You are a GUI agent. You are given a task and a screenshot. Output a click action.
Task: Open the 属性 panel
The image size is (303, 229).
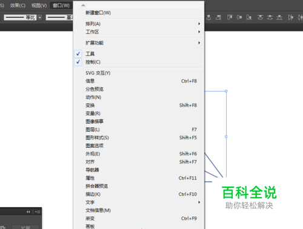point(139,178)
